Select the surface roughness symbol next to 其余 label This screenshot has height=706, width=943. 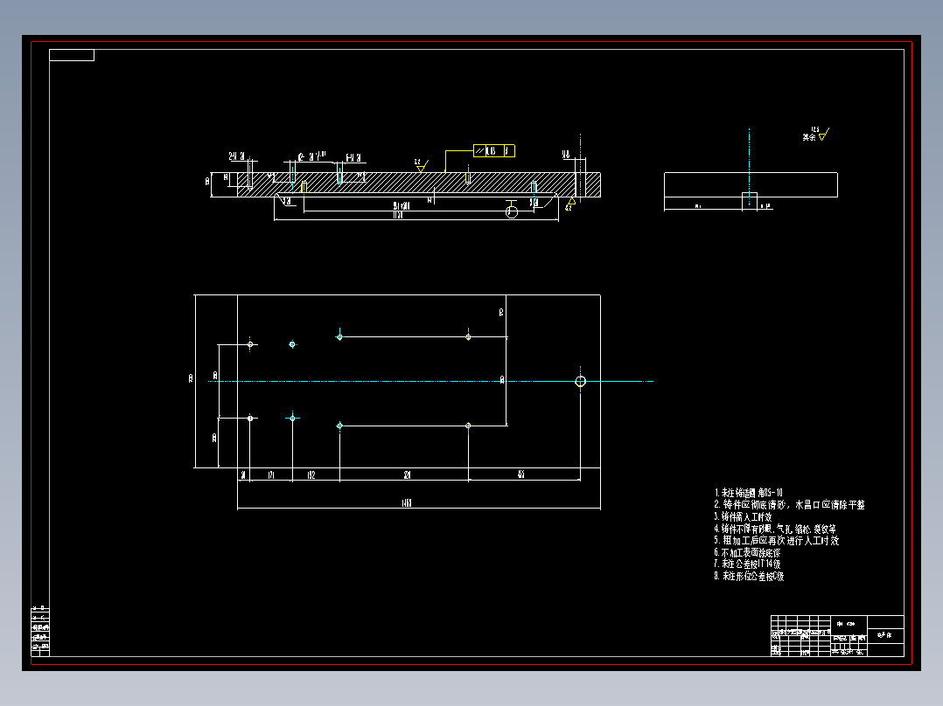click(x=821, y=135)
